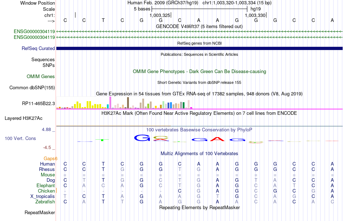Click the 1,003,325 position marker
This screenshot has width=343, height=221.
click(160, 15)
